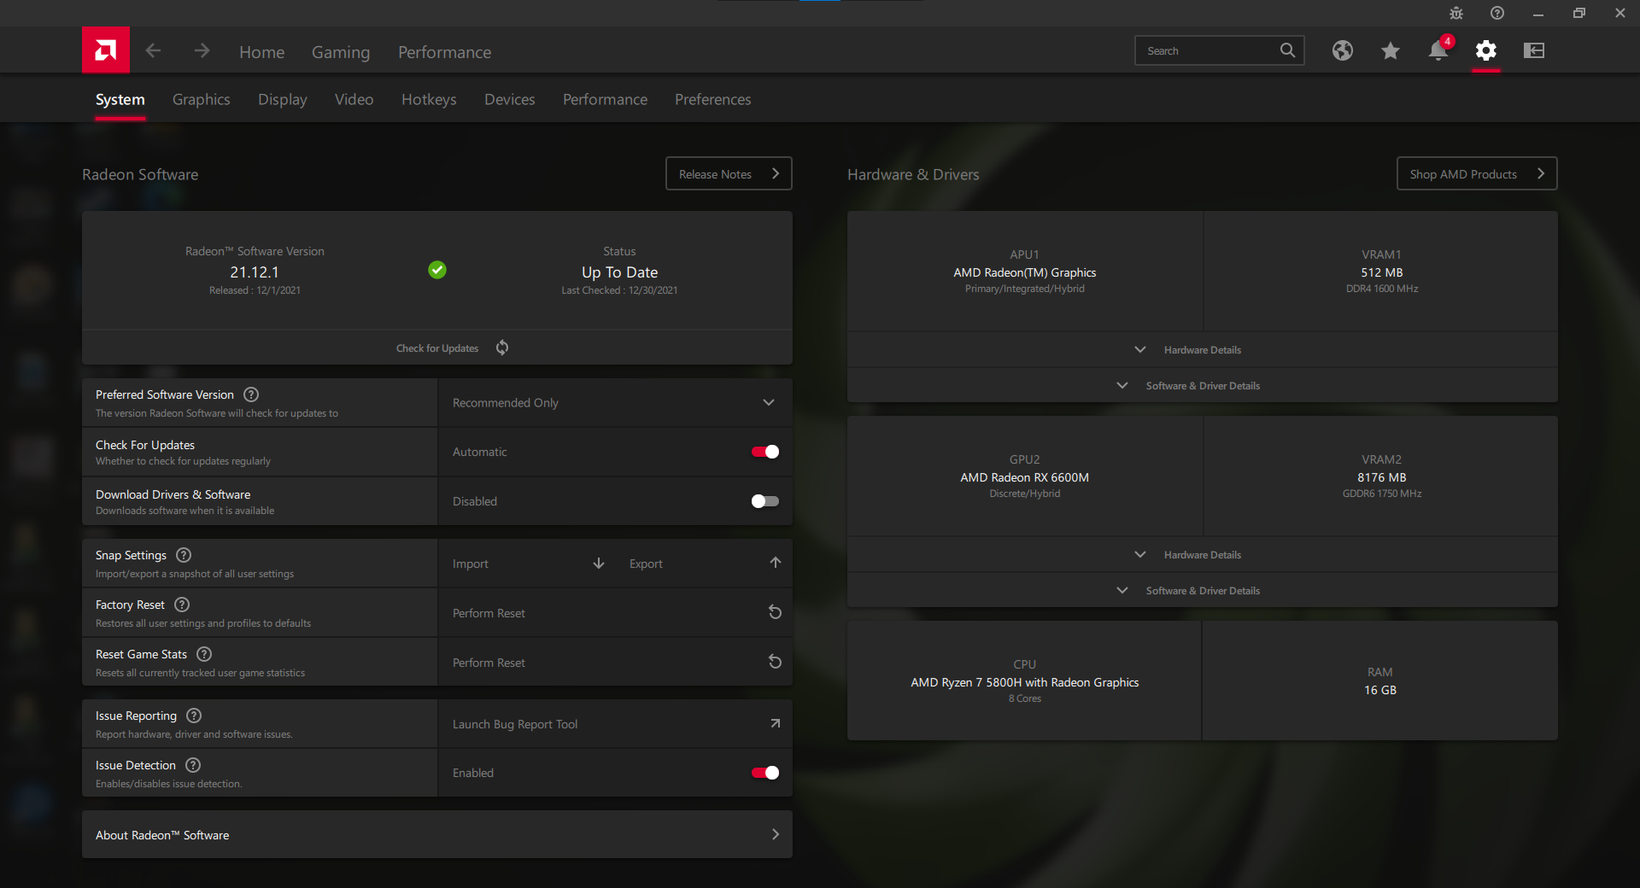Click the 16 GB RAM value
The image size is (1640, 888).
click(x=1380, y=690)
